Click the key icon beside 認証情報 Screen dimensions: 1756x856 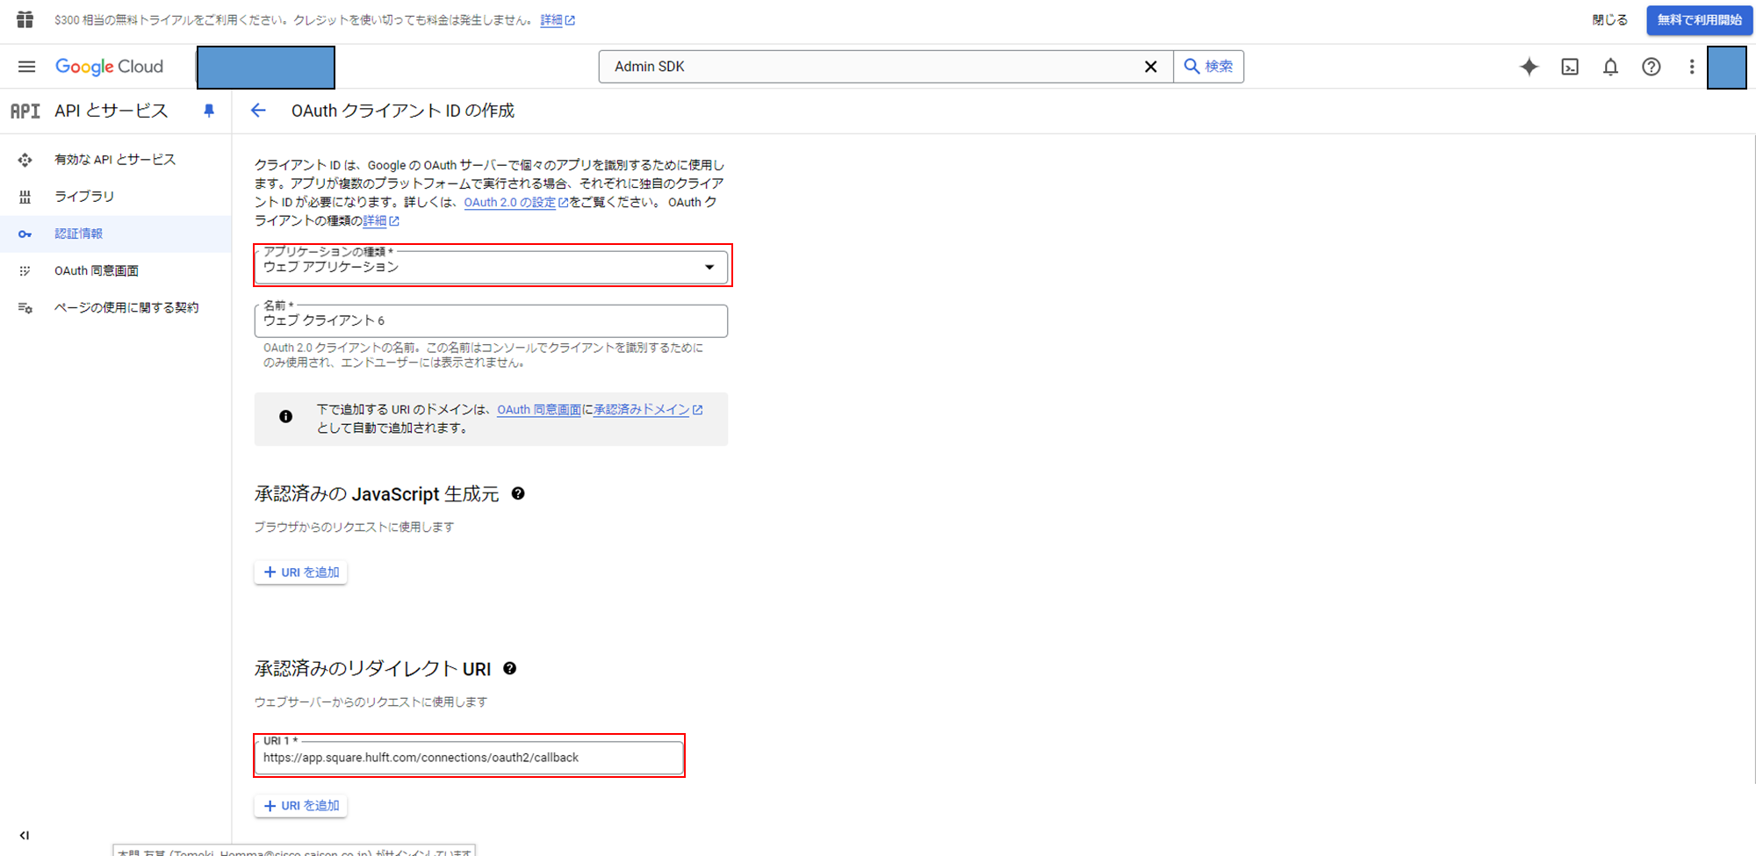point(25,234)
